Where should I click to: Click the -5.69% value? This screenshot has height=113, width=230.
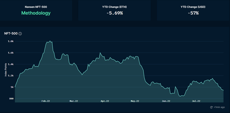tap(114, 13)
